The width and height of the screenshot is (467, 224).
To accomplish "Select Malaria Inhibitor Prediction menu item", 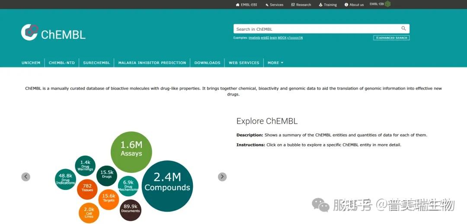I will (152, 63).
